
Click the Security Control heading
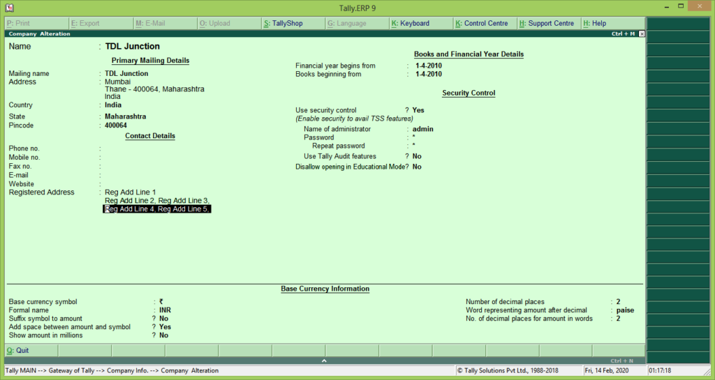(469, 93)
